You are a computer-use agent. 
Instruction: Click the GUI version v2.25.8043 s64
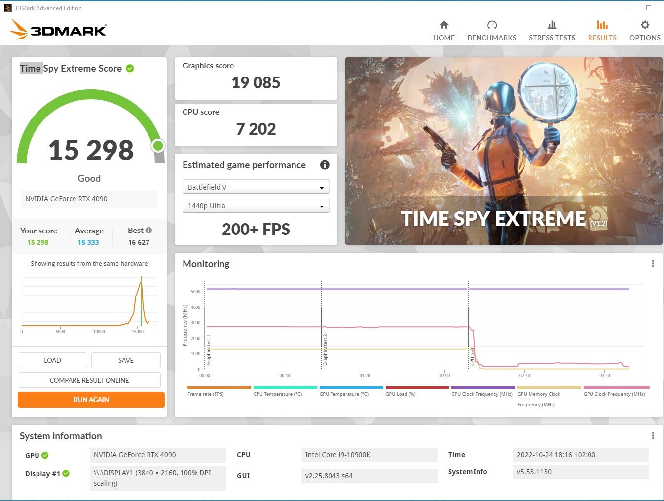point(369,476)
